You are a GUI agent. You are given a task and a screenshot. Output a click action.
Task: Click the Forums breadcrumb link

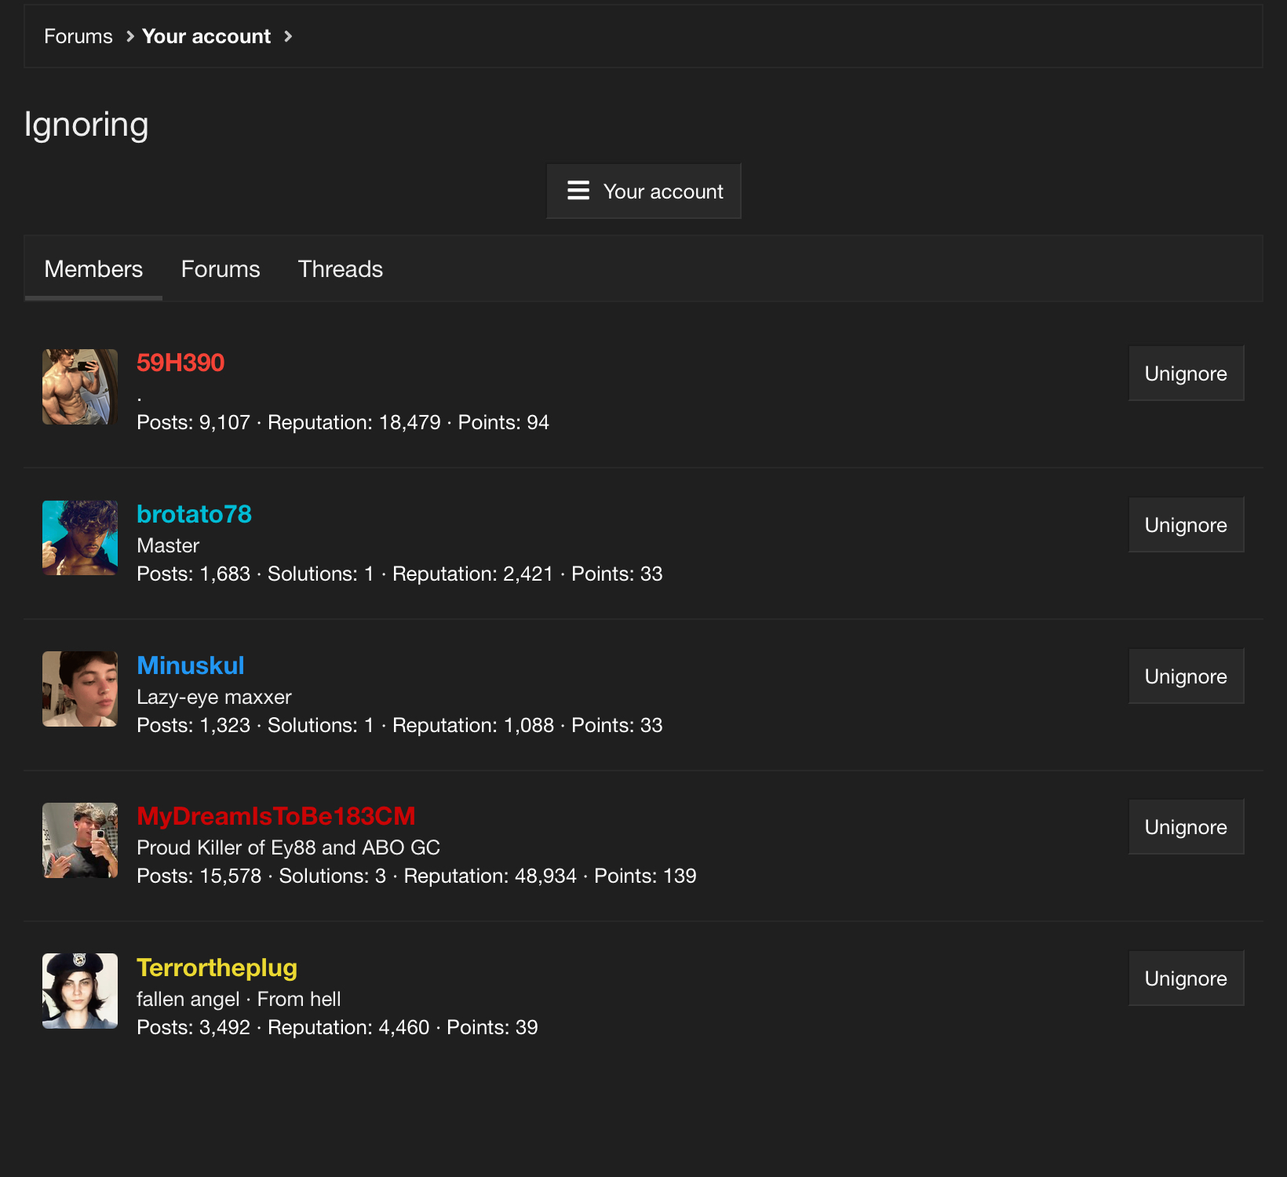[78, 36]
